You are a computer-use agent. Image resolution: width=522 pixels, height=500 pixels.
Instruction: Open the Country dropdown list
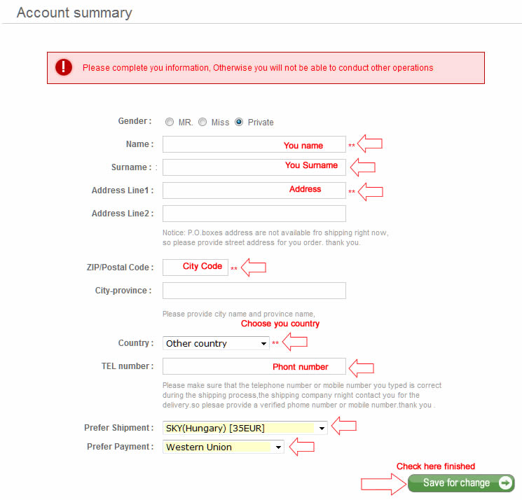216,343
